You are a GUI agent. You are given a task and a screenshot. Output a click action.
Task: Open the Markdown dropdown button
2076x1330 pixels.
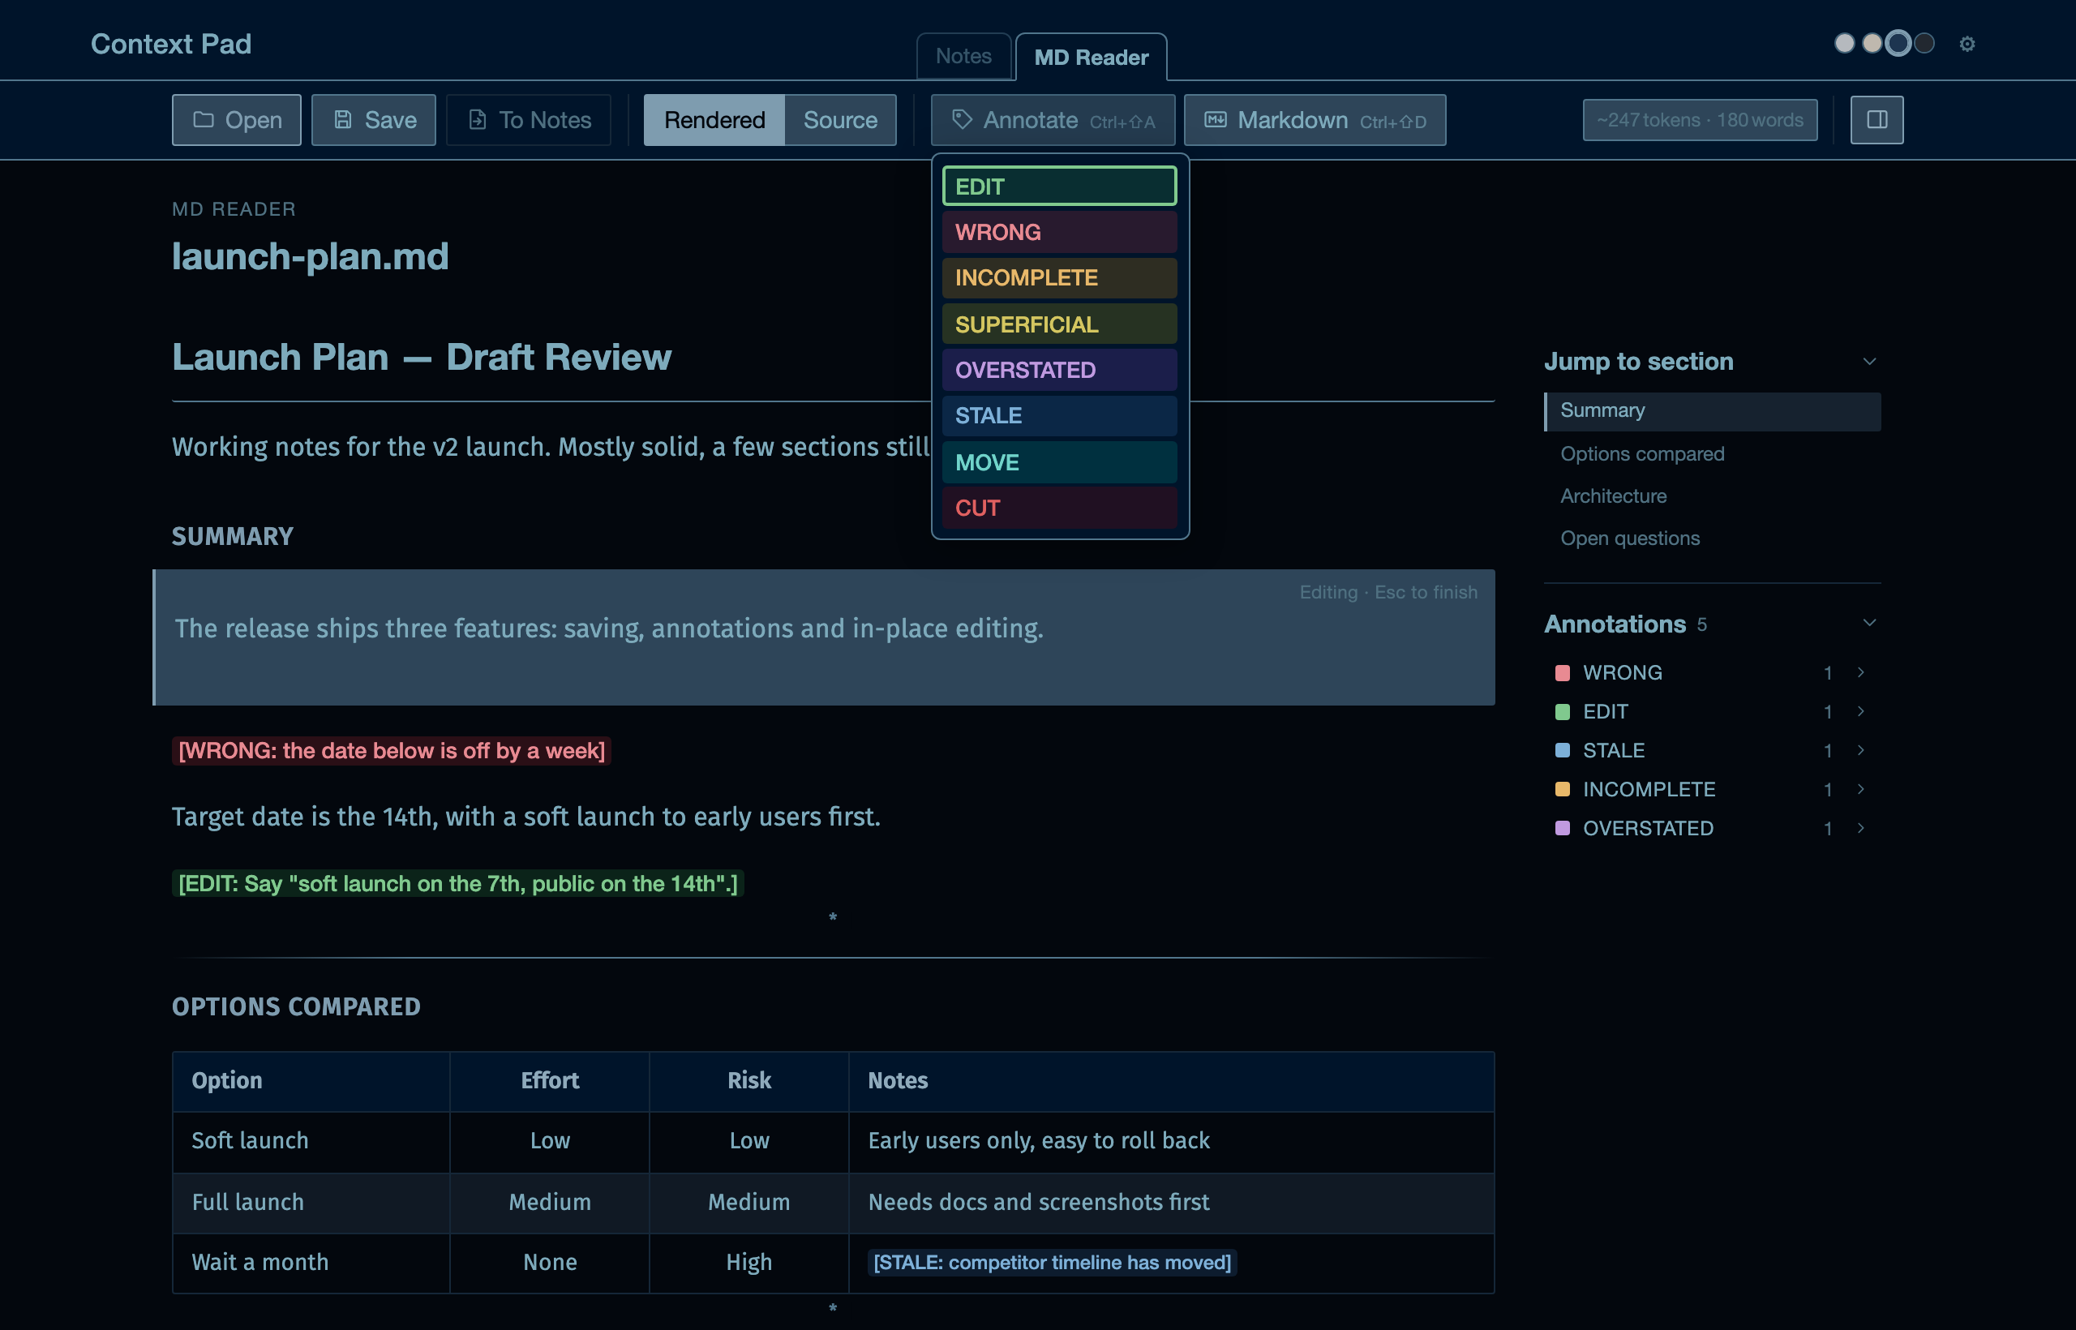pos(1315,120)
